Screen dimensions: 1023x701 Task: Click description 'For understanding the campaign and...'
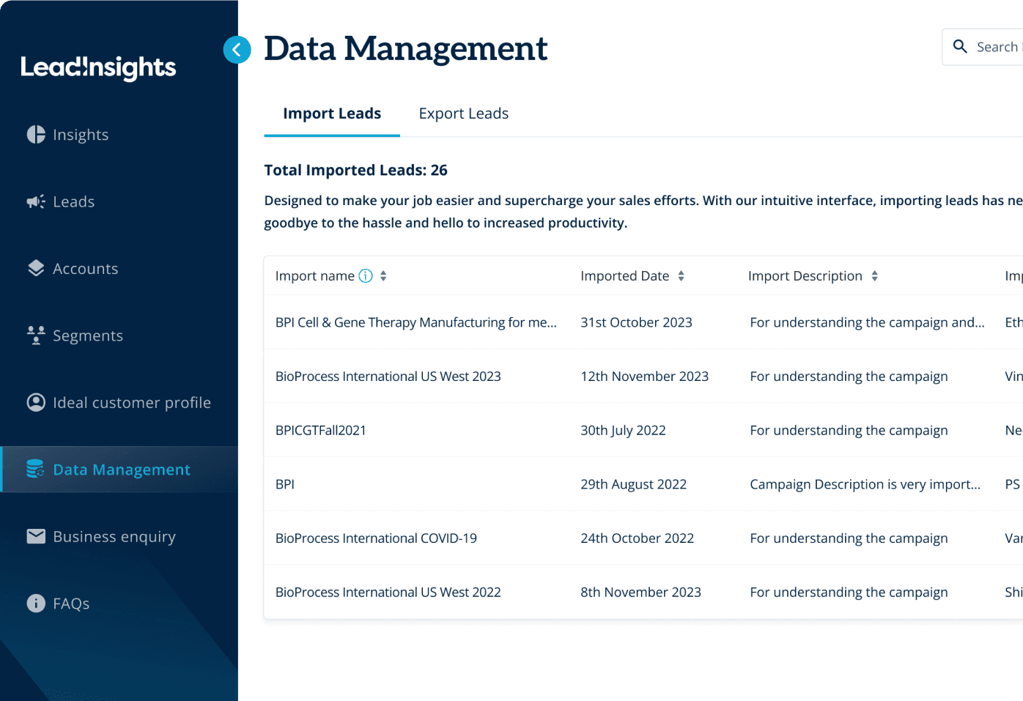[x=868, y=322]
